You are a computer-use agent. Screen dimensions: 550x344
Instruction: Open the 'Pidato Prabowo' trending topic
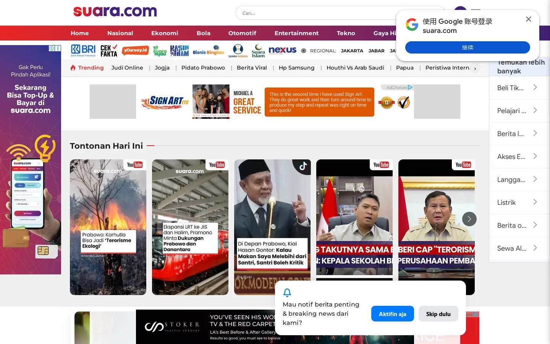(x=203, y=68)
